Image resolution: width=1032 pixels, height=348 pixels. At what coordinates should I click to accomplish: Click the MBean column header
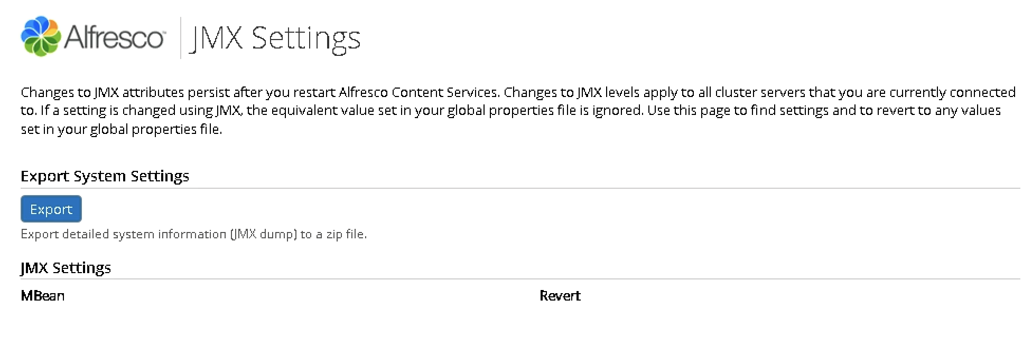(43, 296)
